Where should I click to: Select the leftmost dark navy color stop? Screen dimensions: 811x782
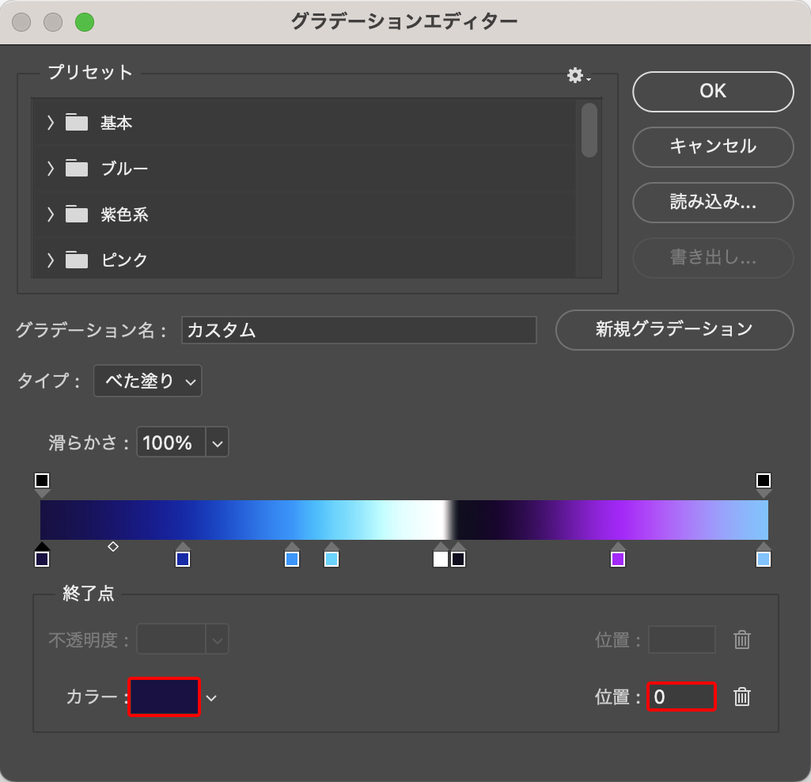42,559
